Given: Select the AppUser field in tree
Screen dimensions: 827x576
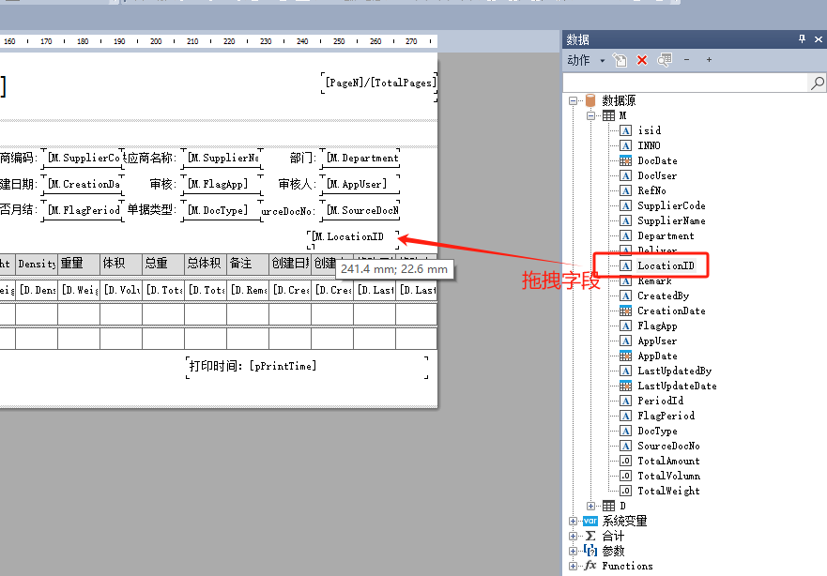Looking at the screenshot, I should [x=657, y=341].
